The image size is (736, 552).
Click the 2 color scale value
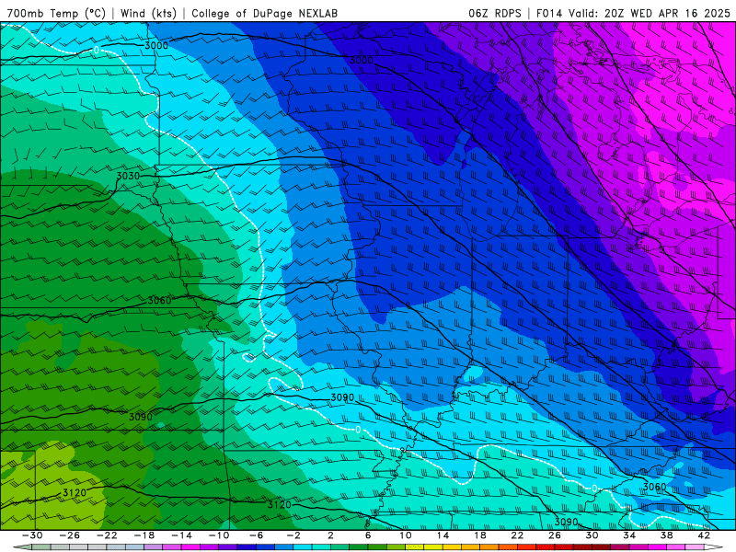[330, 535]
